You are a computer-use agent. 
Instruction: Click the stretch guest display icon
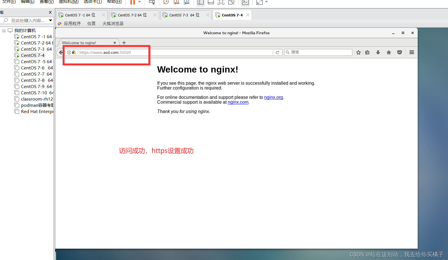point(259,2)
